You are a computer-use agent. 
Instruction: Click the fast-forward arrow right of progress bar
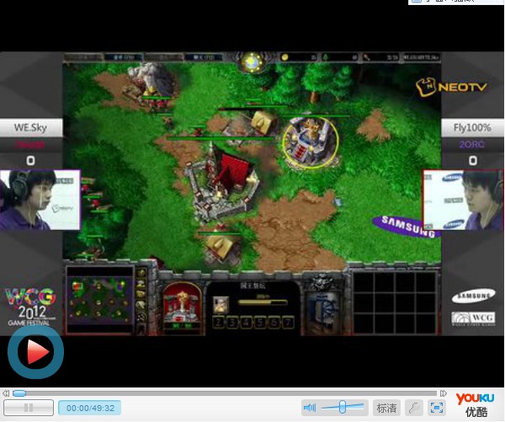[444, 393]
